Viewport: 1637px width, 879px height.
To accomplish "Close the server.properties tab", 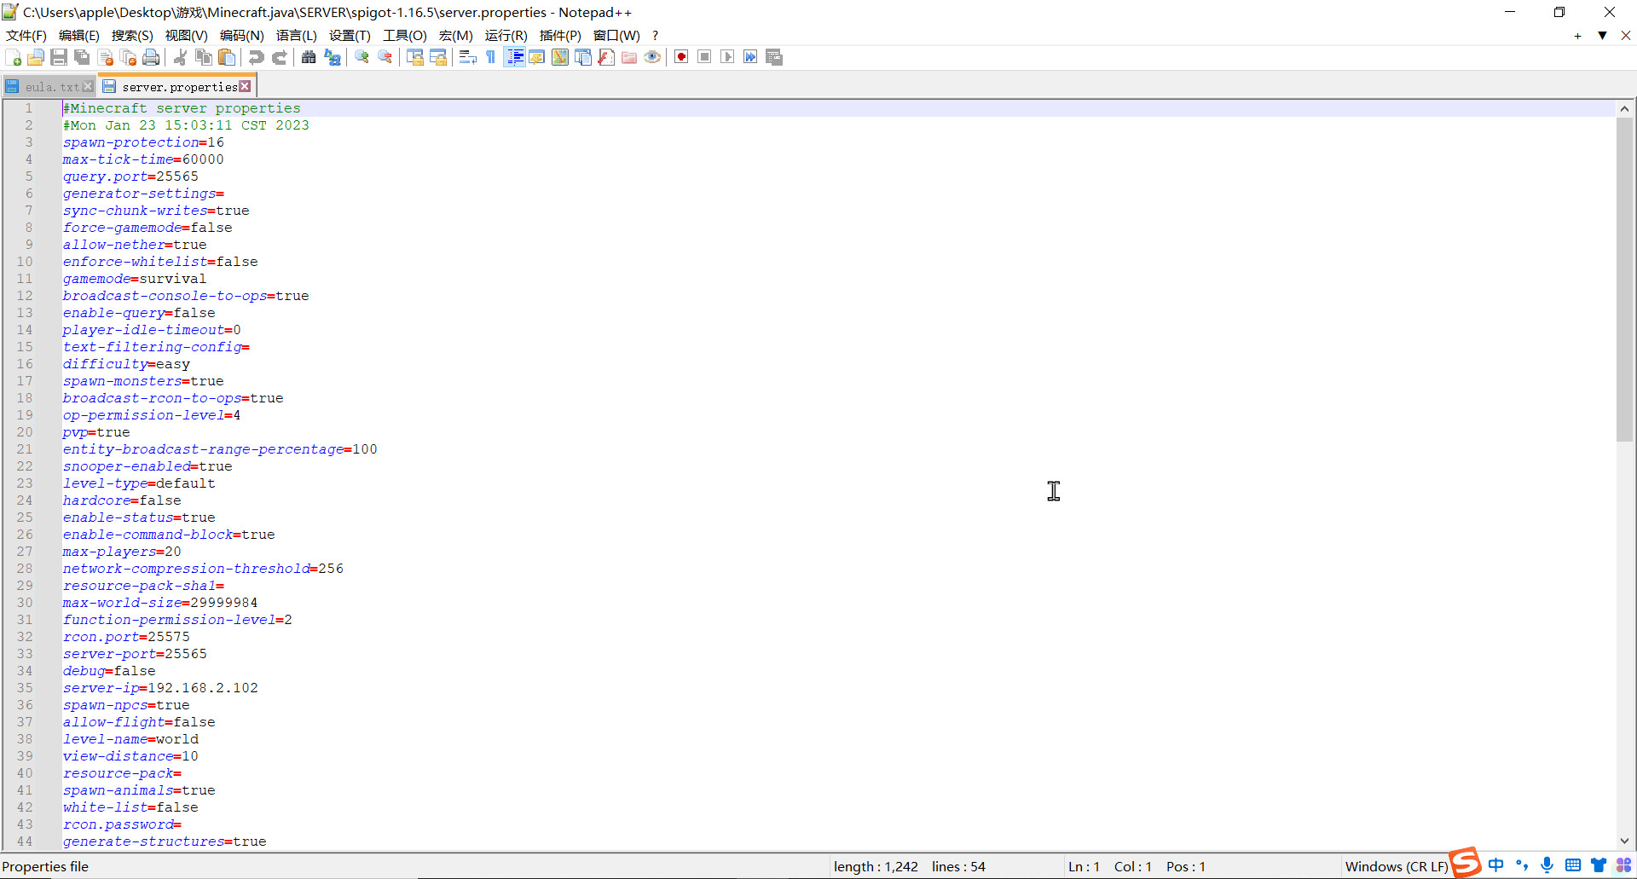I will [x=245, y=86].
